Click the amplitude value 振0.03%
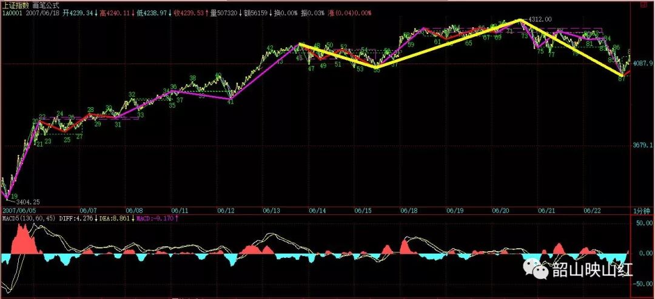The height and width of the screenshot is (299, 655). [313, 13]
